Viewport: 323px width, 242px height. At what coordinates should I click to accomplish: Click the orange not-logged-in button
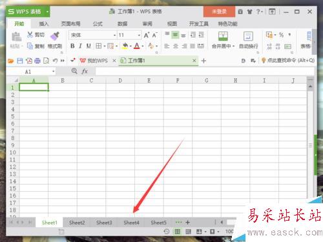[x=219, y=12]
